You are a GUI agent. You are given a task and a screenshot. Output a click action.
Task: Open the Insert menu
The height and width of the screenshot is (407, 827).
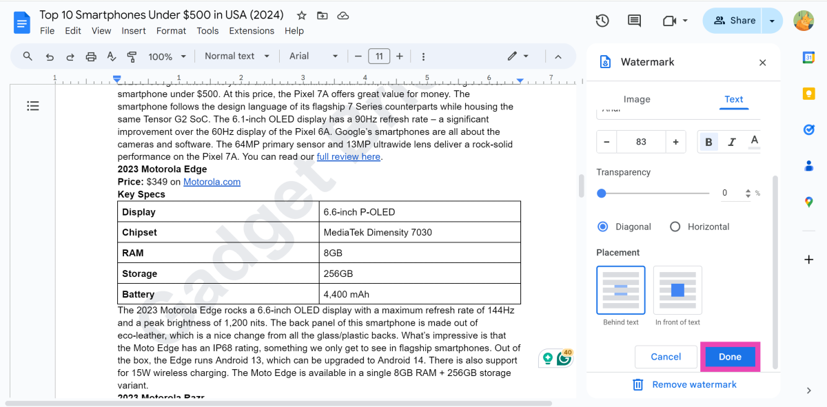click(x=134, y=30)
